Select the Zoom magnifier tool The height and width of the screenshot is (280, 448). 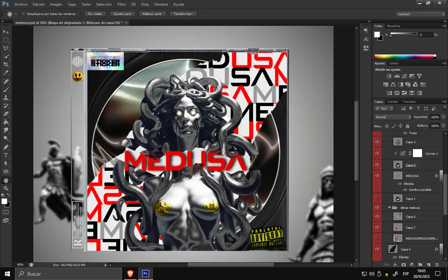click(x=6, y=188)
